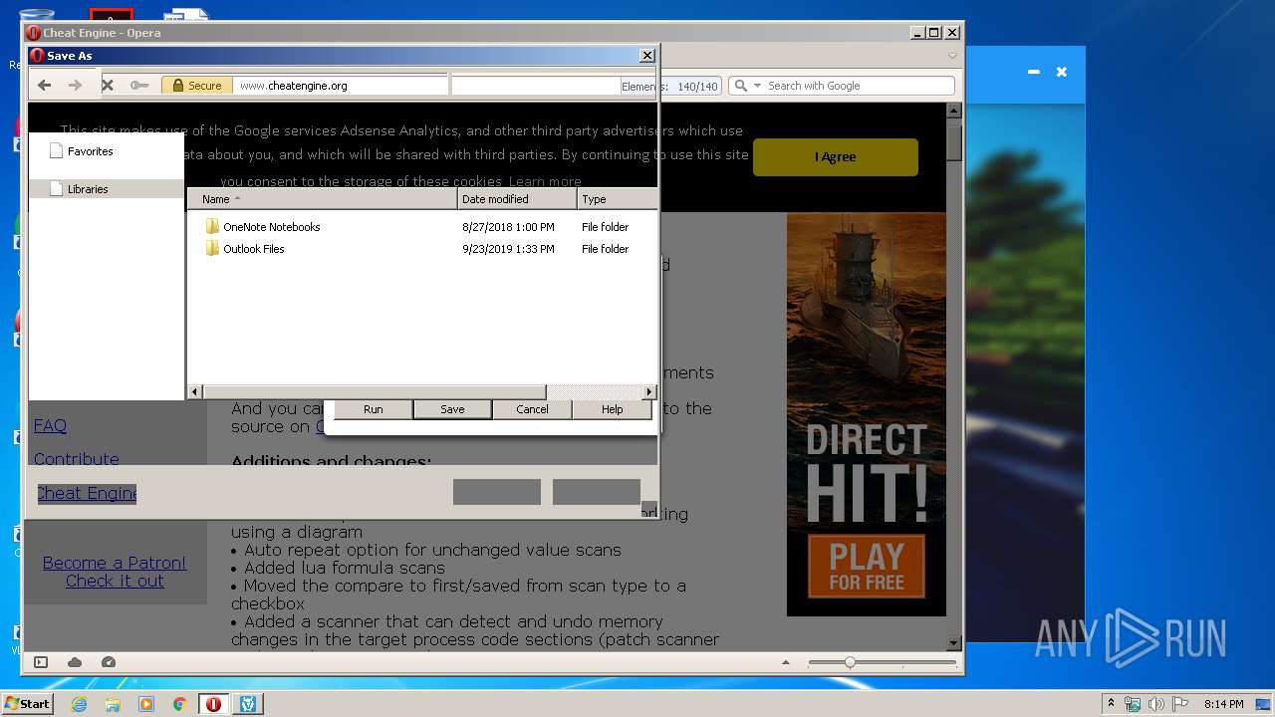Click the 8:14 PM system clock
Screen dimensions: 1275x717
[x=1223, y=704]
